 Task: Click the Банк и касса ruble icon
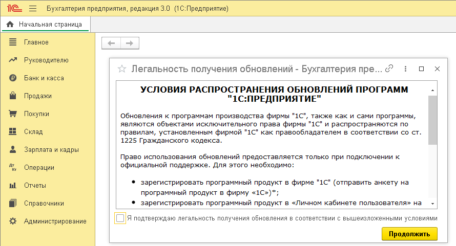(x=13, y=78)
